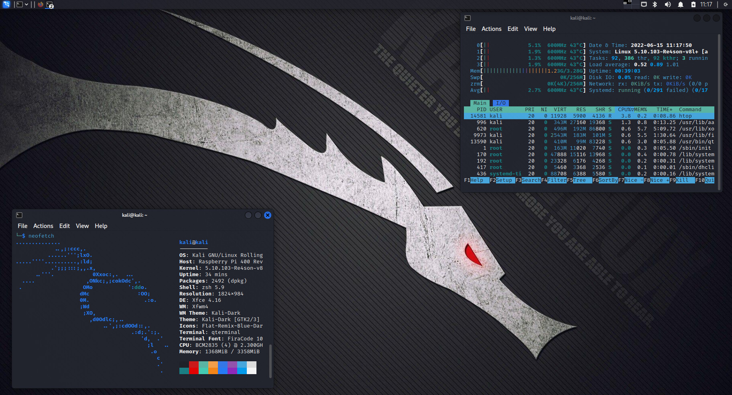
Task: Open File menu in htop terminal window
Action: coord(471,29)
